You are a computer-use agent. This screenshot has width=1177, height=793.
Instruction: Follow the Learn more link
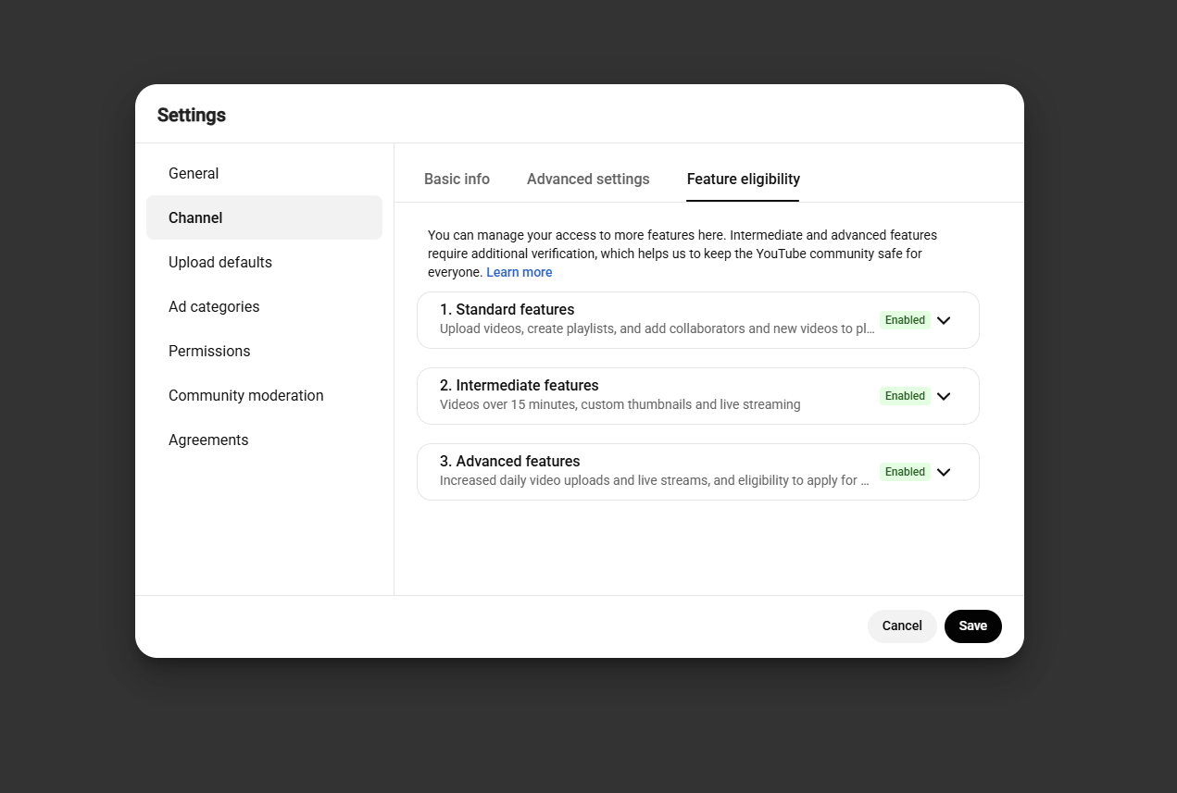tap(519, 272)
